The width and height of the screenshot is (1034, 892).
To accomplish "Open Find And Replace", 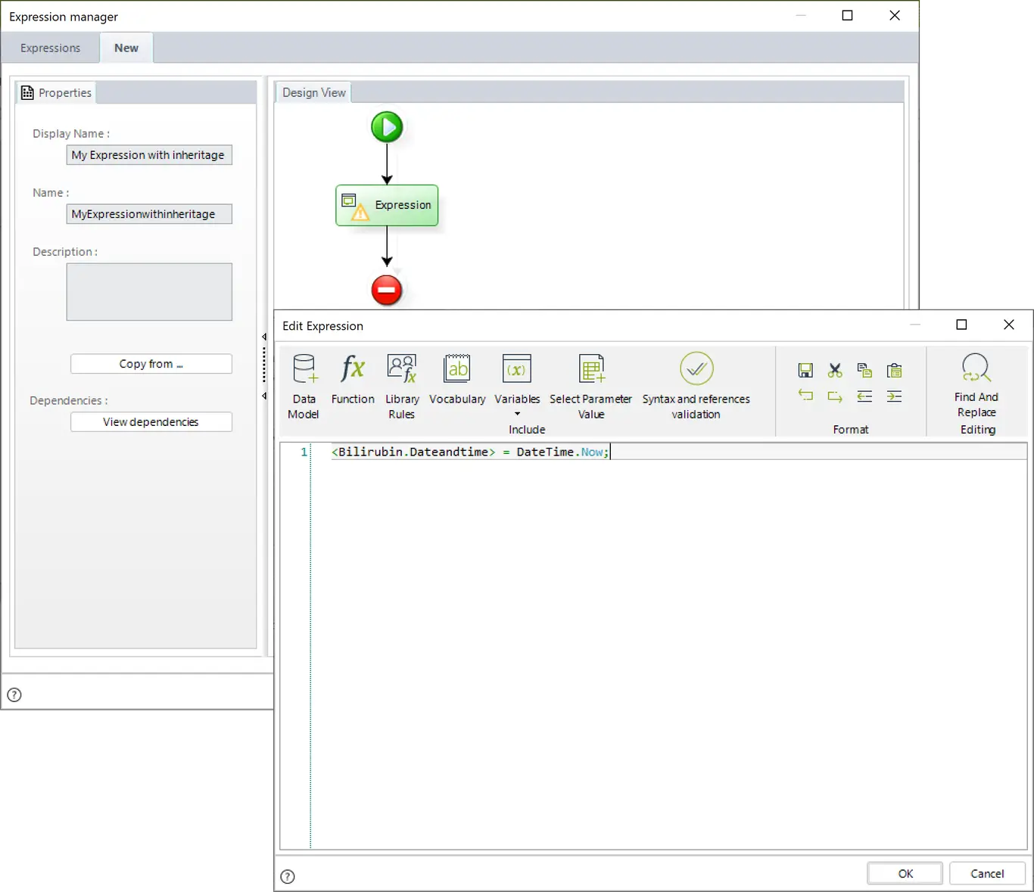I will tap(976, 385).
